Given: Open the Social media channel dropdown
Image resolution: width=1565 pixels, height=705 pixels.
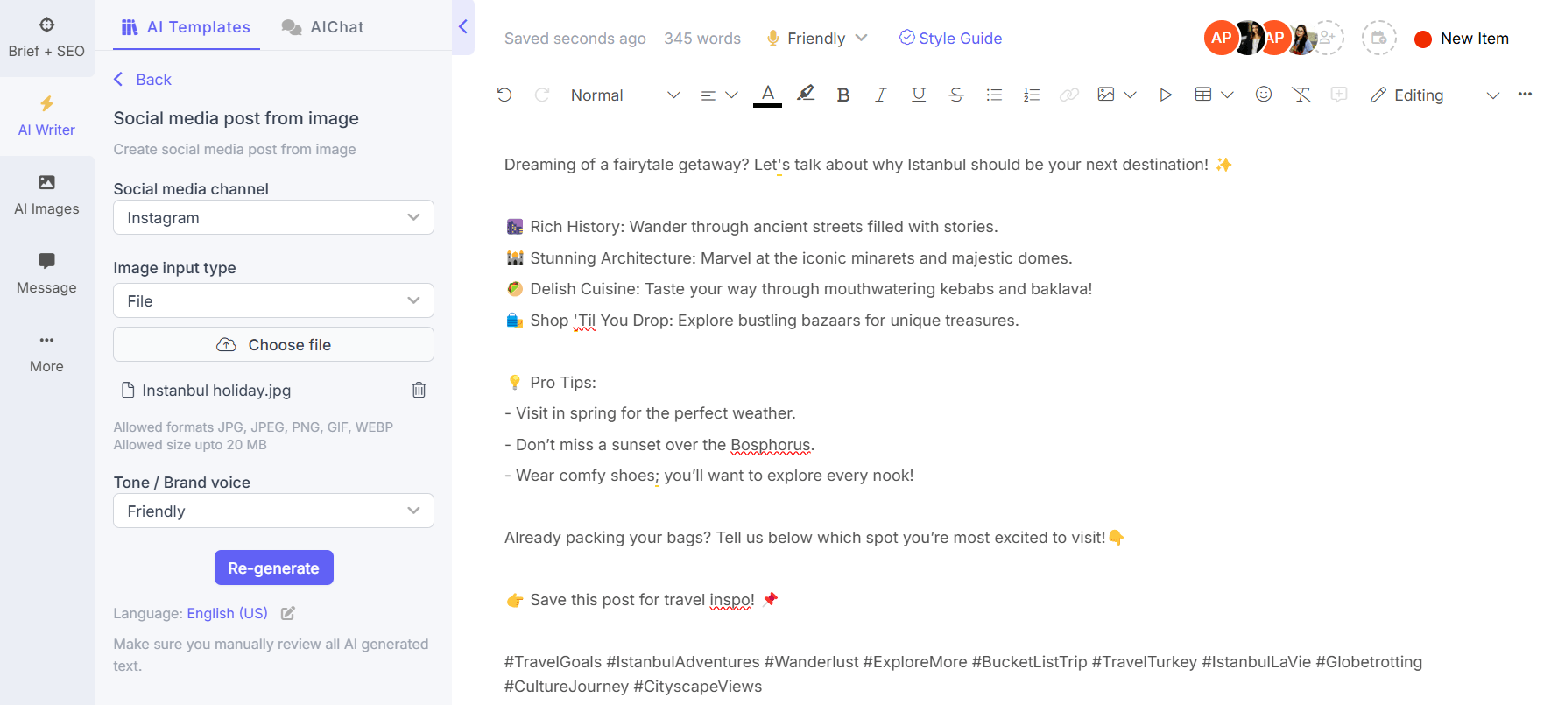Looking at the screenshot, I should (x=273, y=217).
